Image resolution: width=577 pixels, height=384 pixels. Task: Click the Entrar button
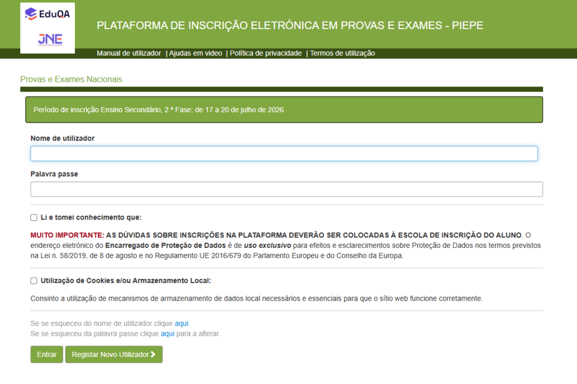(46, 354)
